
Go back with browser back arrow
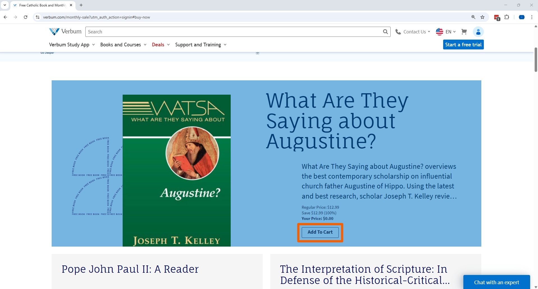[x=5, y=17]
